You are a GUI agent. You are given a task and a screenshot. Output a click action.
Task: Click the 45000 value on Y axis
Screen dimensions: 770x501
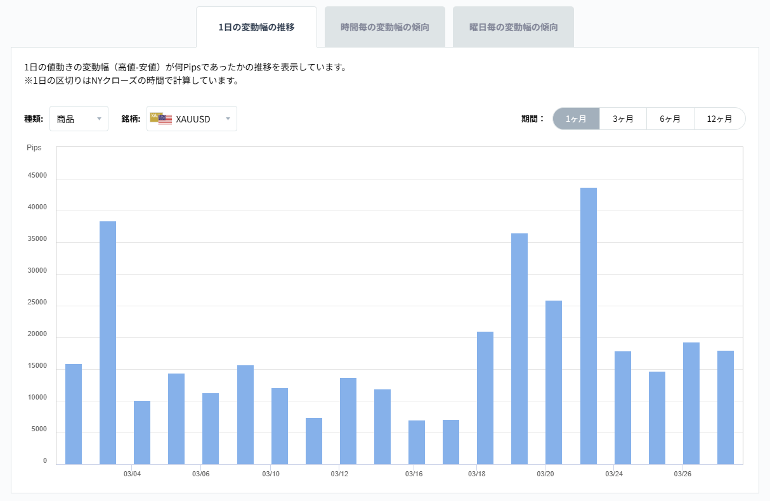(39, 176)
